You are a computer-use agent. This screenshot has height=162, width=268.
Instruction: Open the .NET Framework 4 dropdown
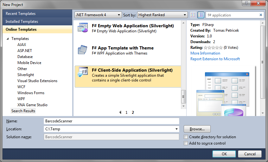pyautogui.click(x=98, y=15)
